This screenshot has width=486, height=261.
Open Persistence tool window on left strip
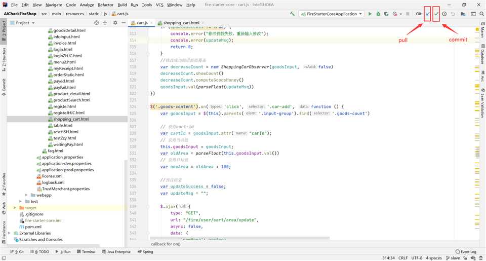click(x=4, y=232)
